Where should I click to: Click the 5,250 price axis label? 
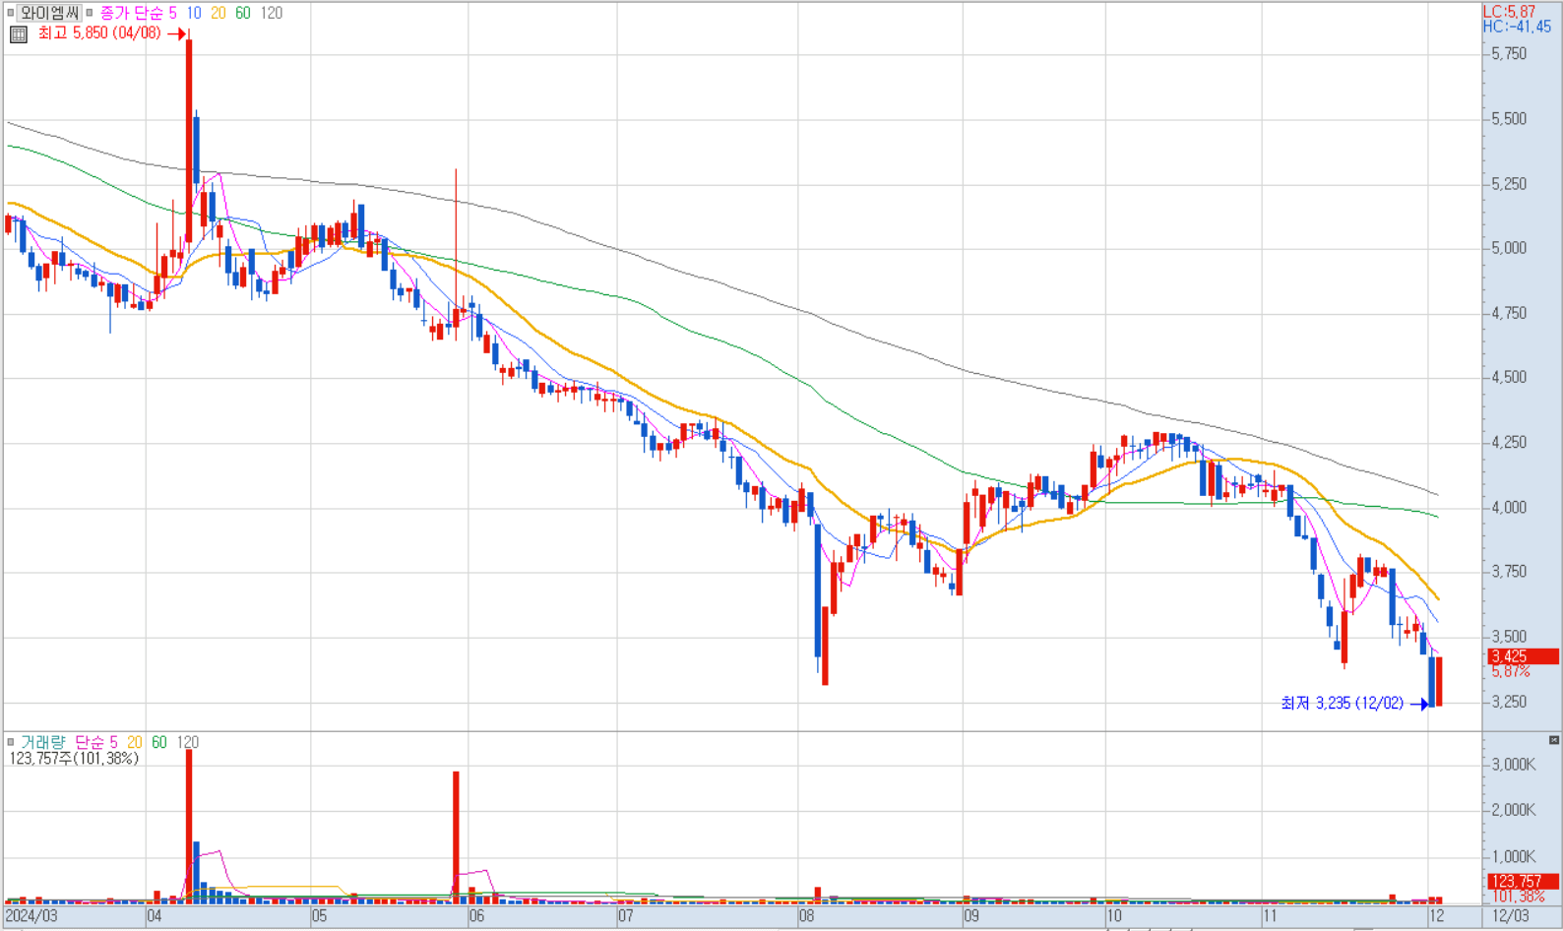(x=1509, y=184)
